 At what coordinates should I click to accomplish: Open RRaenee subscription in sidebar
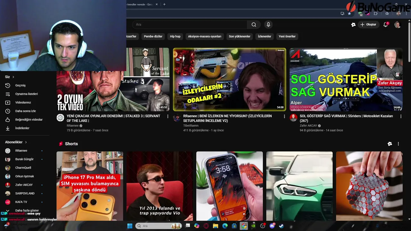coord(24,151)
